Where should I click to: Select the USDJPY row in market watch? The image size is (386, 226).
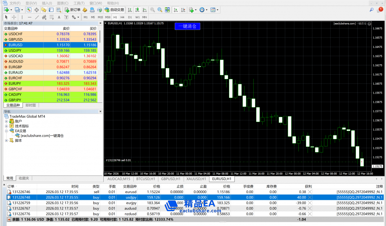50,50
